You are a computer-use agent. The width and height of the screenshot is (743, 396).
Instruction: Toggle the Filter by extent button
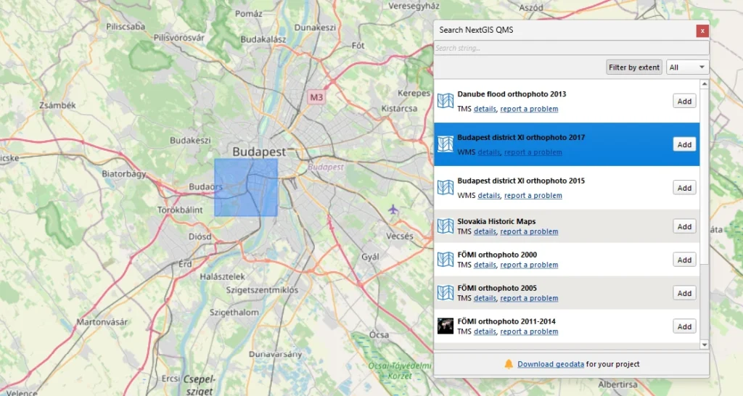coord(634,67)
